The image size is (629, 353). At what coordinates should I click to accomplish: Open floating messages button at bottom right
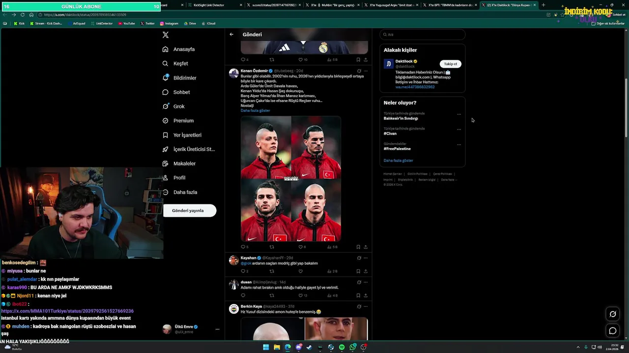pyautogui.click(x=613, y=331)
